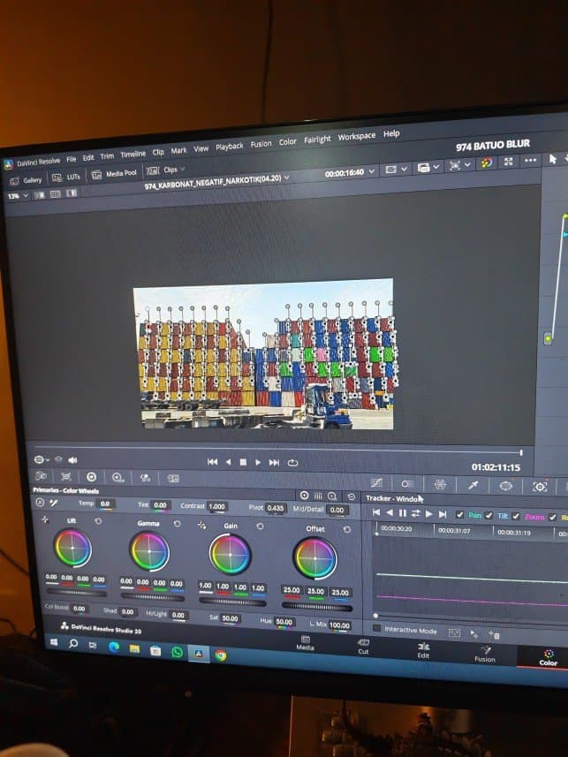Open the Qualifier eyedropper palette
Viewport: 568px width, 757px height.
click(473, 485)
